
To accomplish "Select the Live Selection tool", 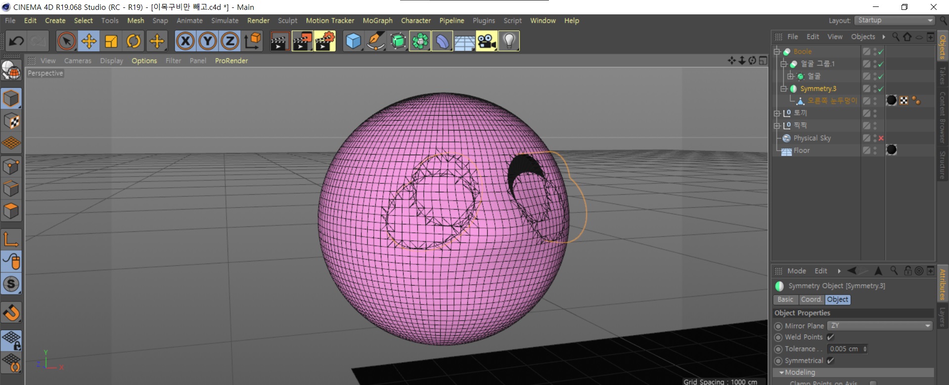I will point(67,41).
